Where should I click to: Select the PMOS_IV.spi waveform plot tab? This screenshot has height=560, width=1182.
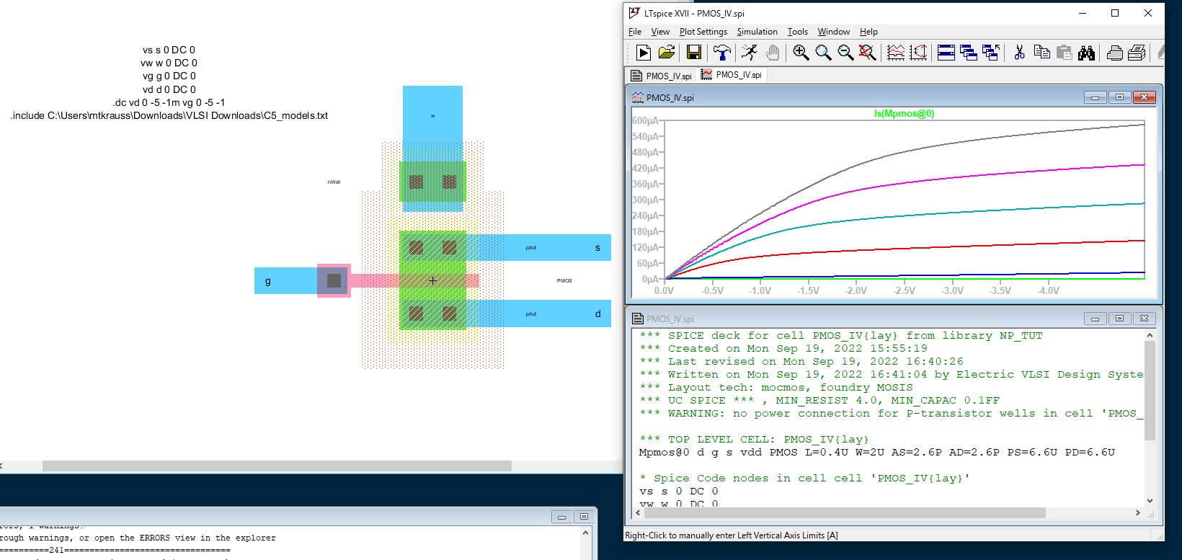pos(732,75)
